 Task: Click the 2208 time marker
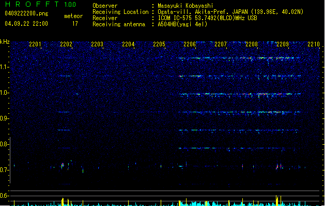coord(252,44)
